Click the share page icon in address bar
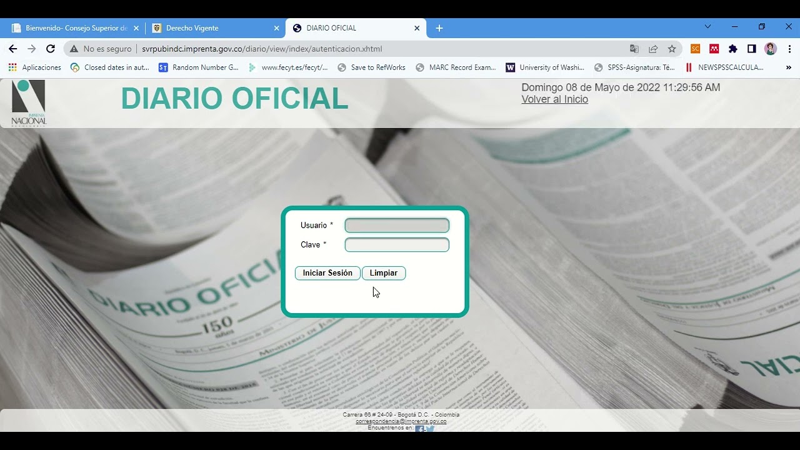Viewport: 800px width, 450px height. (653, 49)
